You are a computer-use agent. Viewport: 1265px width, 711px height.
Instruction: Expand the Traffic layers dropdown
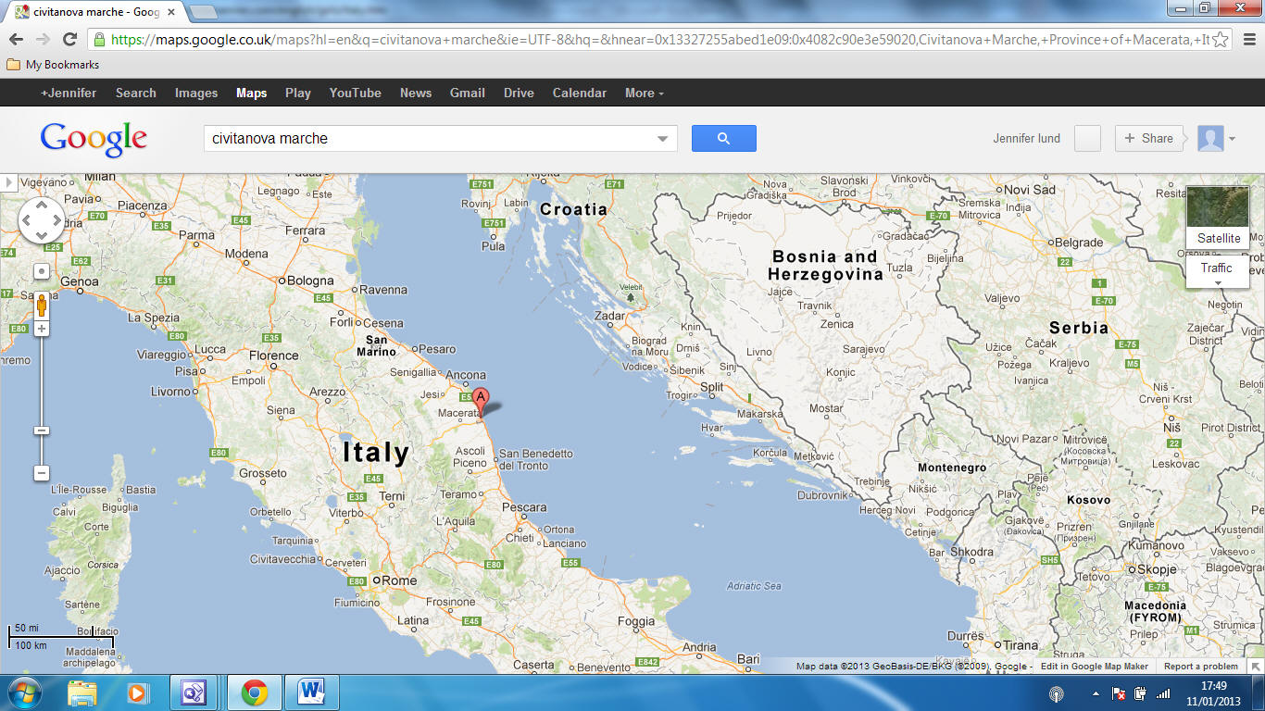(1218, 282)
